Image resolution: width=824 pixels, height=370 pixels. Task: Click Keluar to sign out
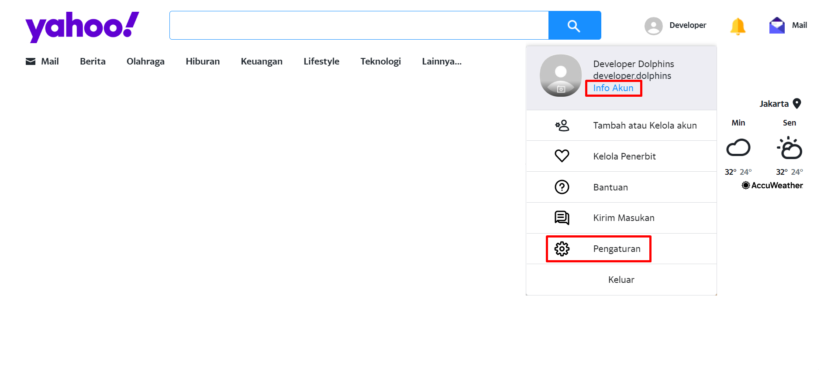point(621,280)
